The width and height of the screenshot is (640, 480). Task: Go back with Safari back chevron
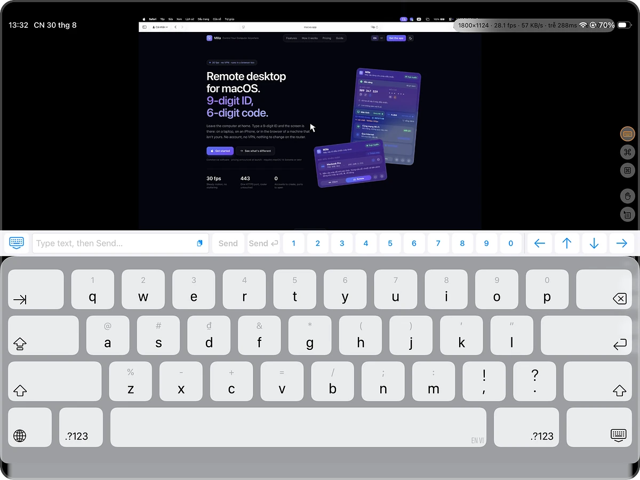coord(175,27)
